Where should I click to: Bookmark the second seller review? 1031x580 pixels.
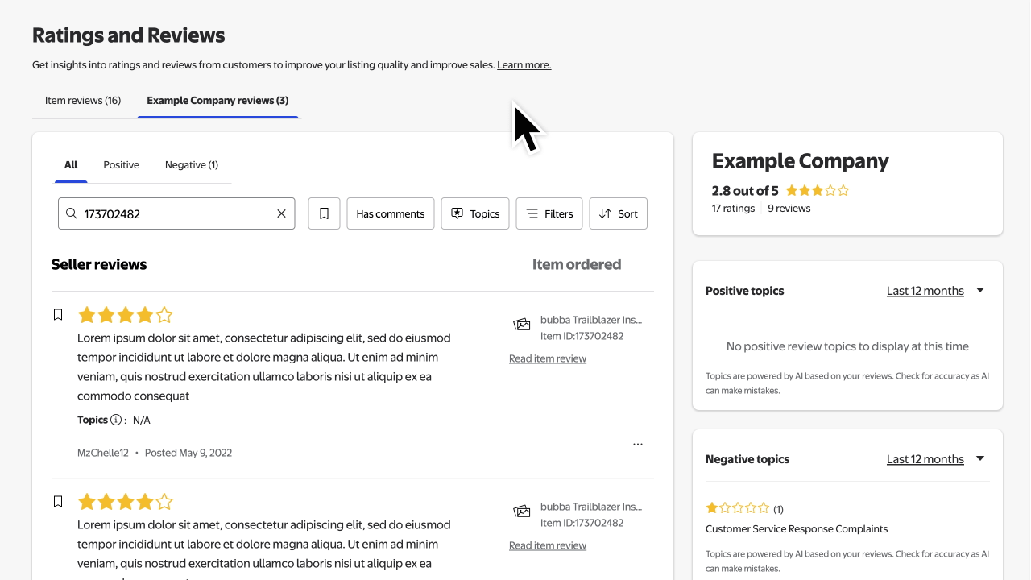pos(58,502)
